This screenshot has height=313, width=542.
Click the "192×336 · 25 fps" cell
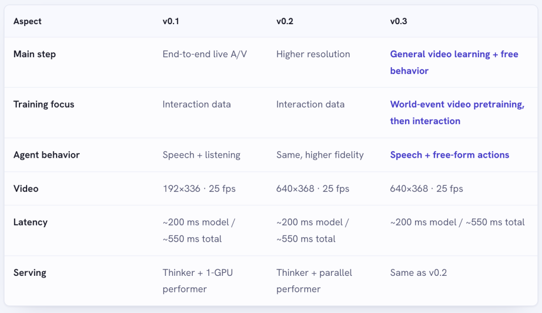click(x=199, y=188)
